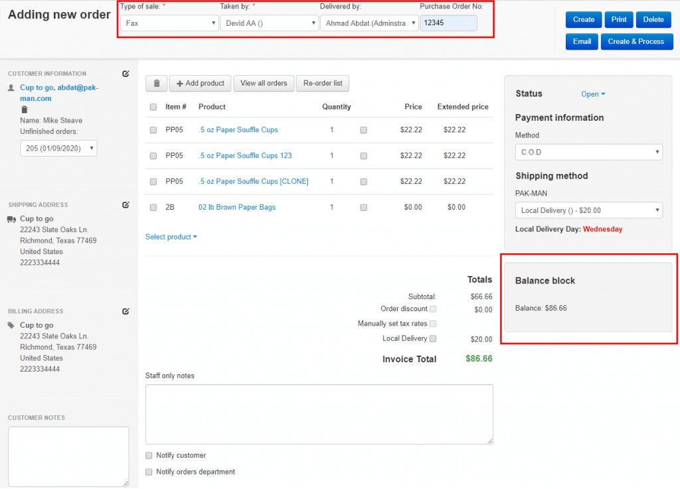The image size is (680, 489).
Task: Click the Create & Process button
Action: click(636, 41)
